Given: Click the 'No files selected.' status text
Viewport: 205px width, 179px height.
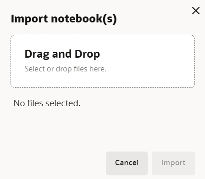Looking at the screenshot, I should 47,103.
